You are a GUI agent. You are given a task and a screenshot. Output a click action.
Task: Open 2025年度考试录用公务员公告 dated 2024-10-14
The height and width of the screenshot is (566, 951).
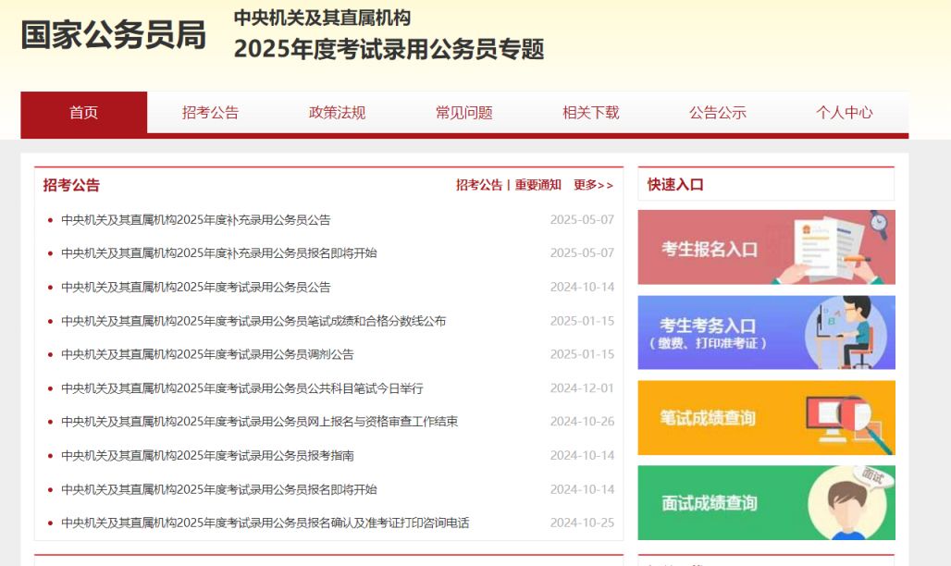click(196, 287)
